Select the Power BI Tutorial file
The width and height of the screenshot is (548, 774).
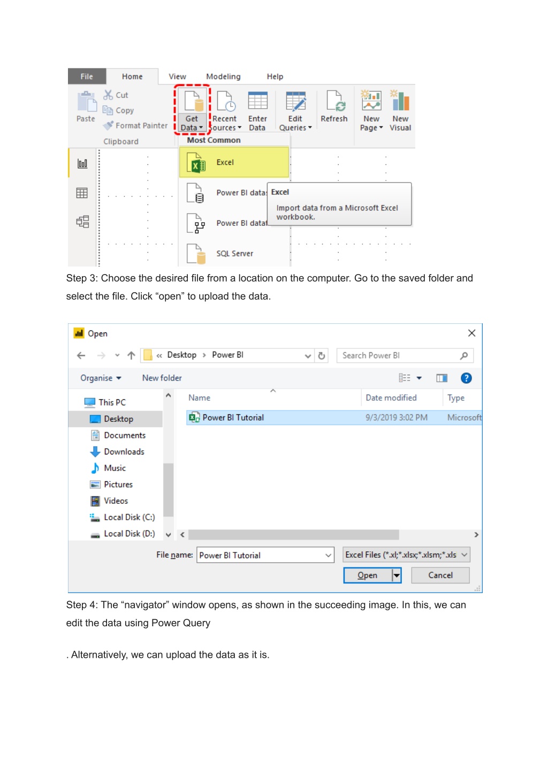coord(333,418)
